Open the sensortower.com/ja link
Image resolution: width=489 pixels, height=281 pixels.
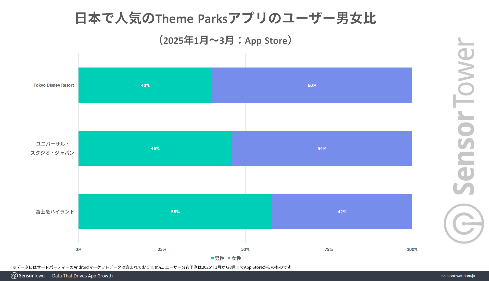coord(458,276)
